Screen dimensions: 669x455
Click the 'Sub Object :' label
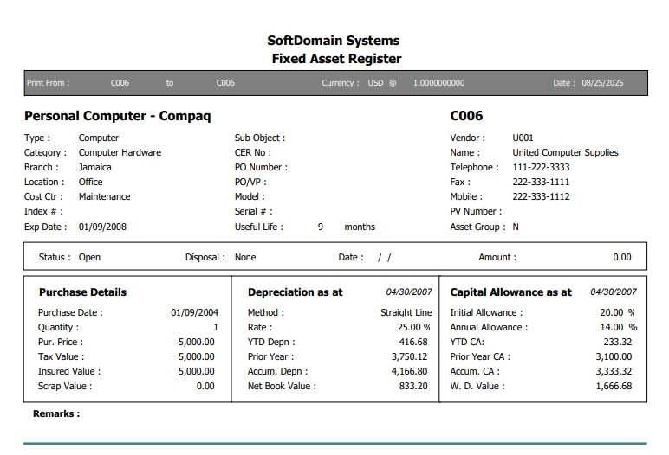[x=260, y=138]
